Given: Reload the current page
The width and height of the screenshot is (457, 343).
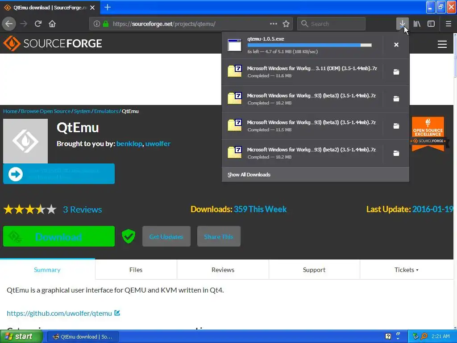Looking at the screenshot, I should click(38, 24).
